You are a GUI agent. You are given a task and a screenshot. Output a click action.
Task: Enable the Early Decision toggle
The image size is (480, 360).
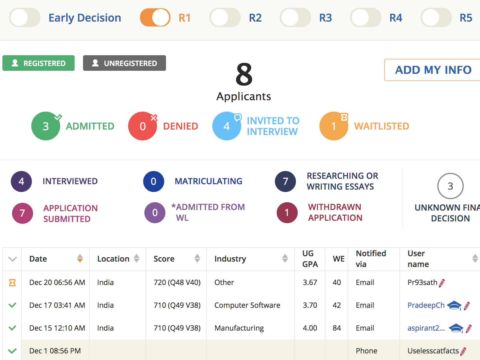pyautogui.click(x=25, y=18)
